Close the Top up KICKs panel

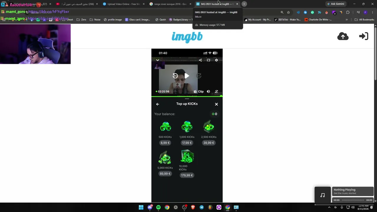[x=216, y=104]
